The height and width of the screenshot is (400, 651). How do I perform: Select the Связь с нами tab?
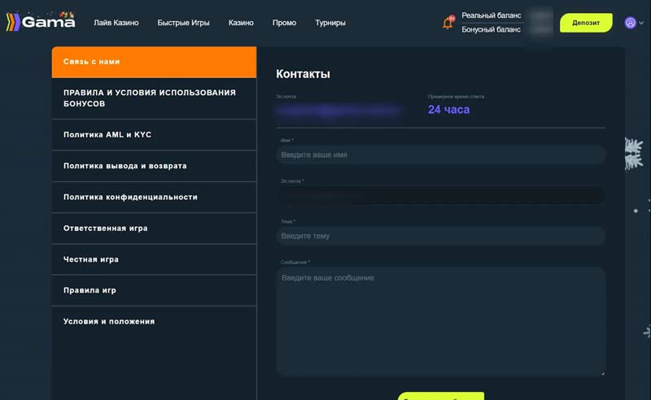click(x=154, y=62)
